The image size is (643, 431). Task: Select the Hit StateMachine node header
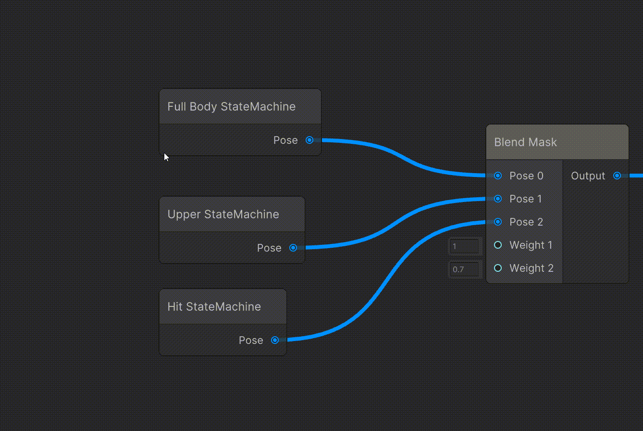pos(214,307)
